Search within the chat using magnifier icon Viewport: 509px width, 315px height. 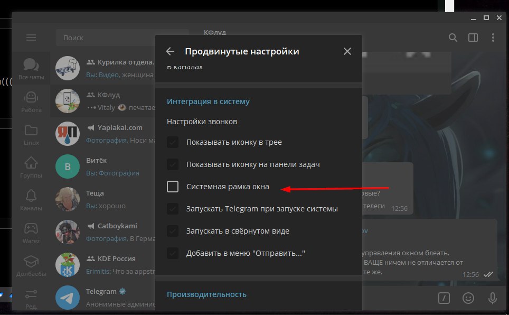[x=453, y=38]
